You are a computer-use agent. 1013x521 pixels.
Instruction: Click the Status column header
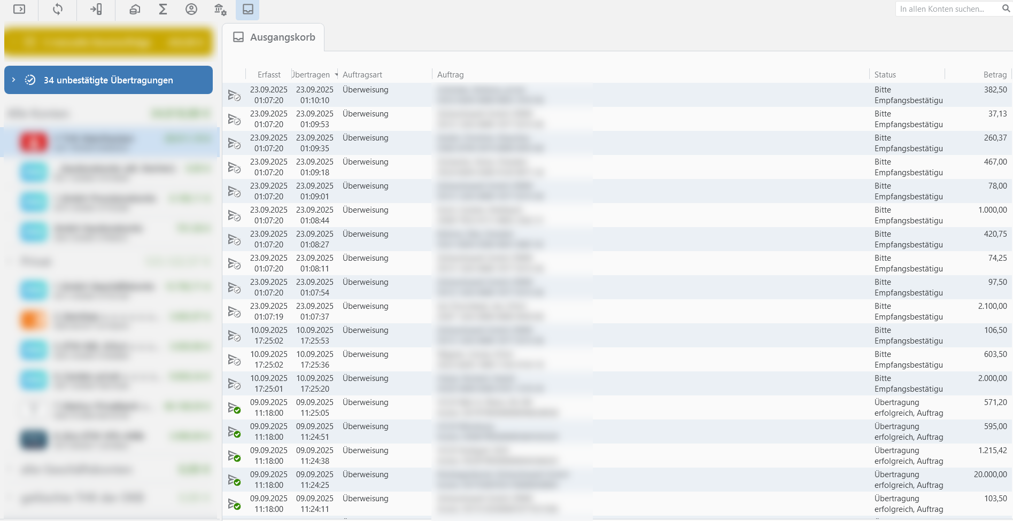(885, 75)
